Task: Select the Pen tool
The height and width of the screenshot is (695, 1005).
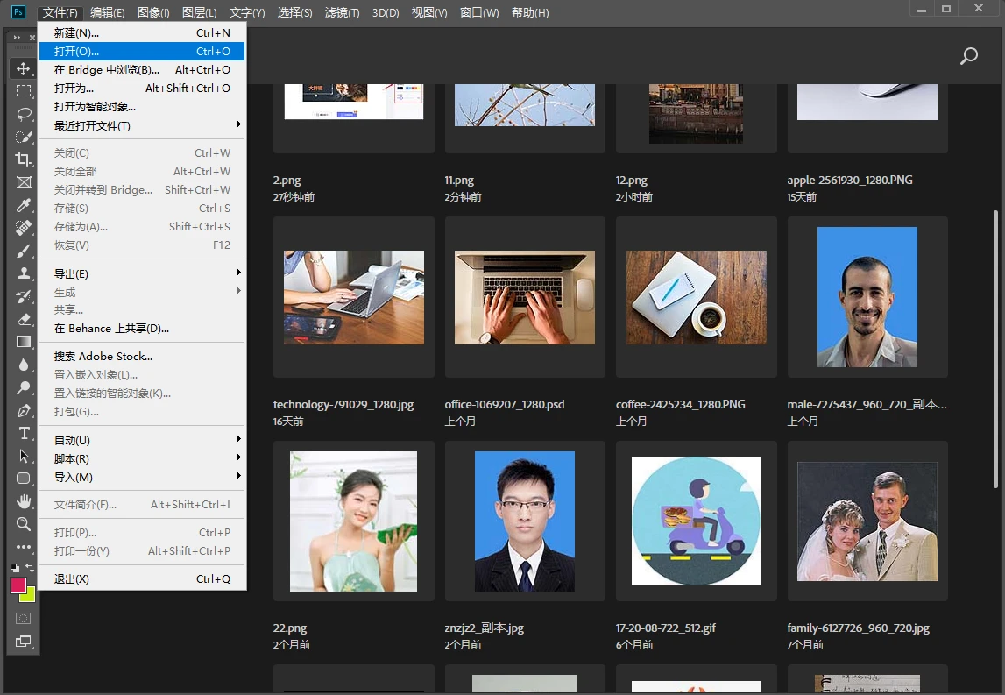Action: tap(24, 410)
